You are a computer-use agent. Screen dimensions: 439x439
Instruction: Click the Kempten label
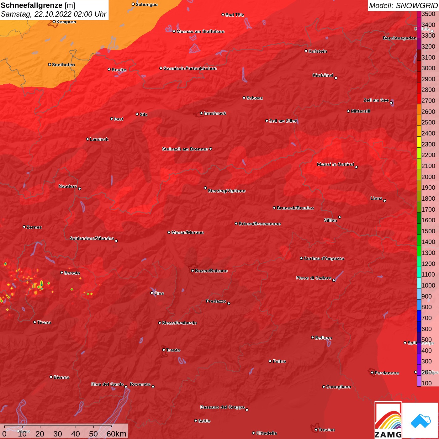click(x=66, y=22)
